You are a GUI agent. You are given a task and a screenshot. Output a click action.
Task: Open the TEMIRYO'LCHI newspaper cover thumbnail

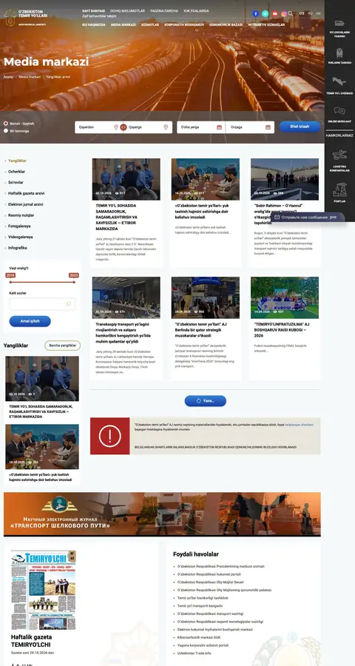tap(44, 590)
